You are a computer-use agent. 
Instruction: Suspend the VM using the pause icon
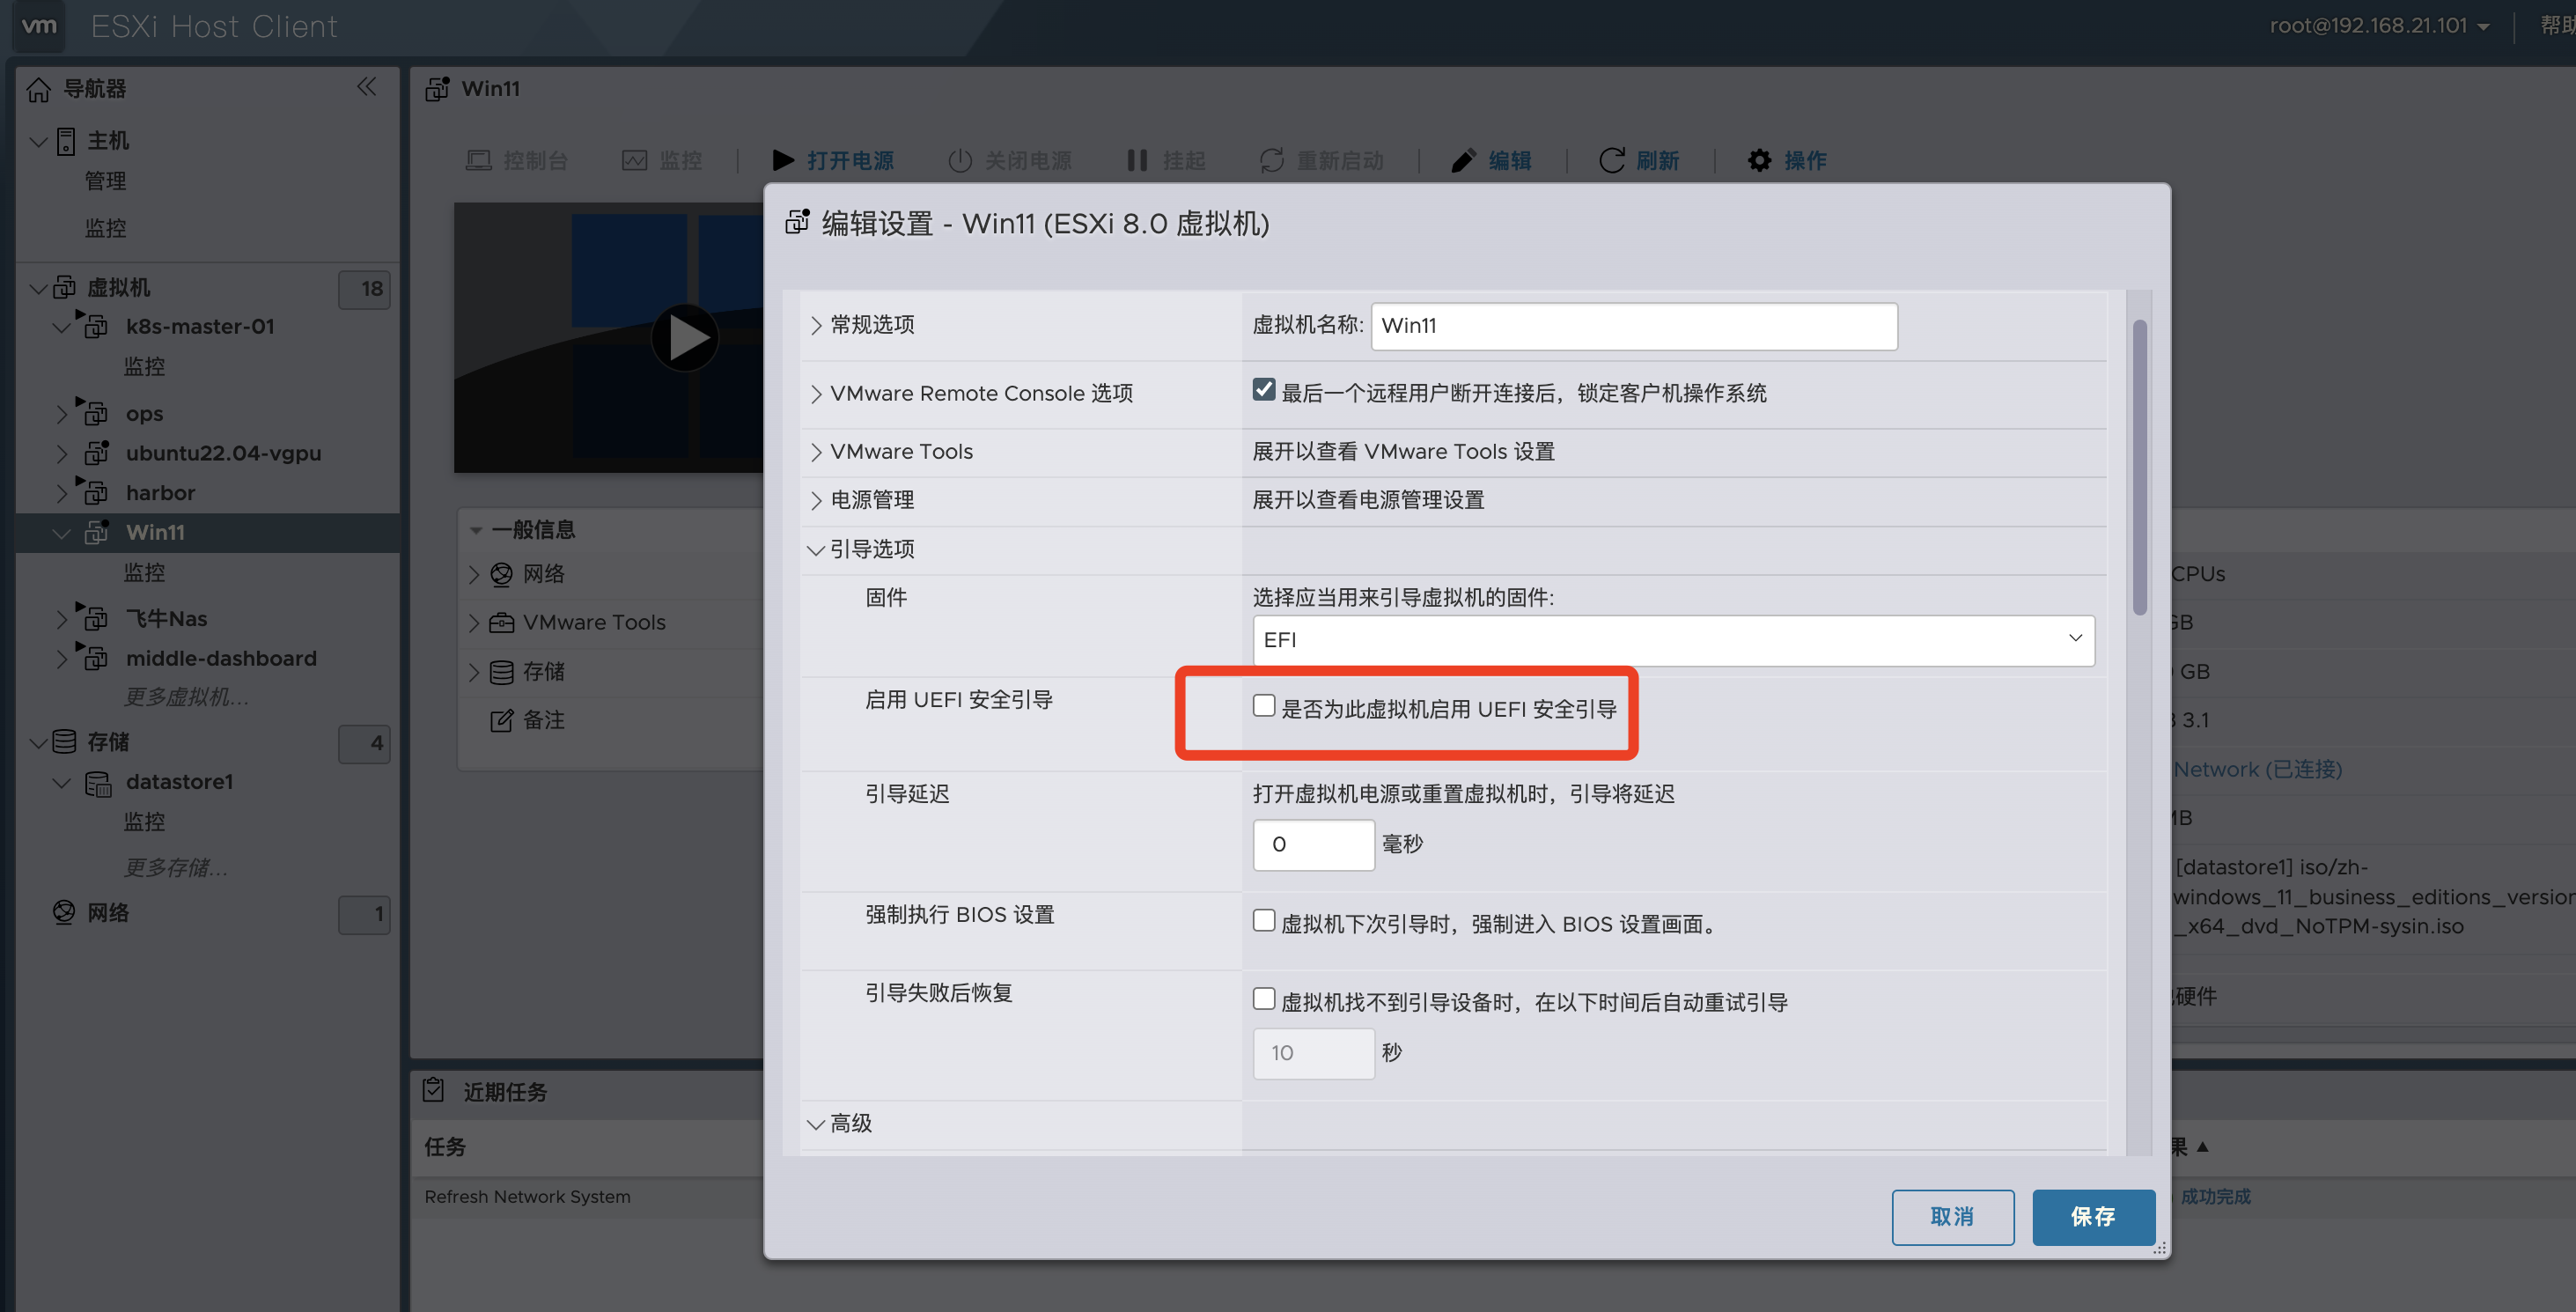coord(1166,160)
